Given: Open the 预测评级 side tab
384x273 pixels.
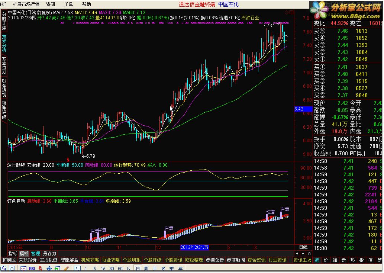Looking at the screenshot, I should point(4,110).
